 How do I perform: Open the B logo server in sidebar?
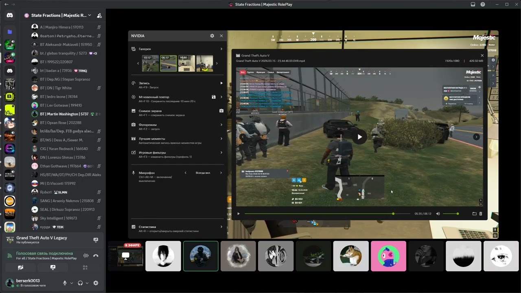coord(10,97)
